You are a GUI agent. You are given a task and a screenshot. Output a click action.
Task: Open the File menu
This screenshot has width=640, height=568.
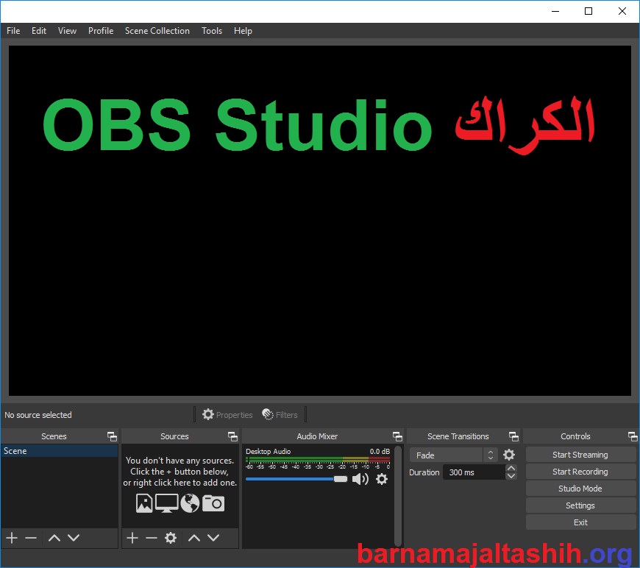(13, 31)
